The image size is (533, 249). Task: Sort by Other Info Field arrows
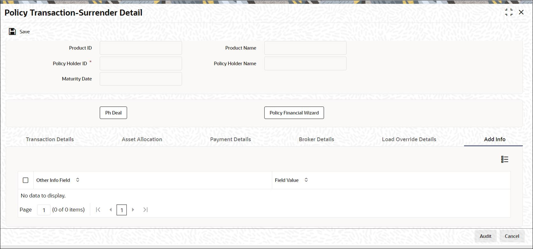[x=78, y=180]
